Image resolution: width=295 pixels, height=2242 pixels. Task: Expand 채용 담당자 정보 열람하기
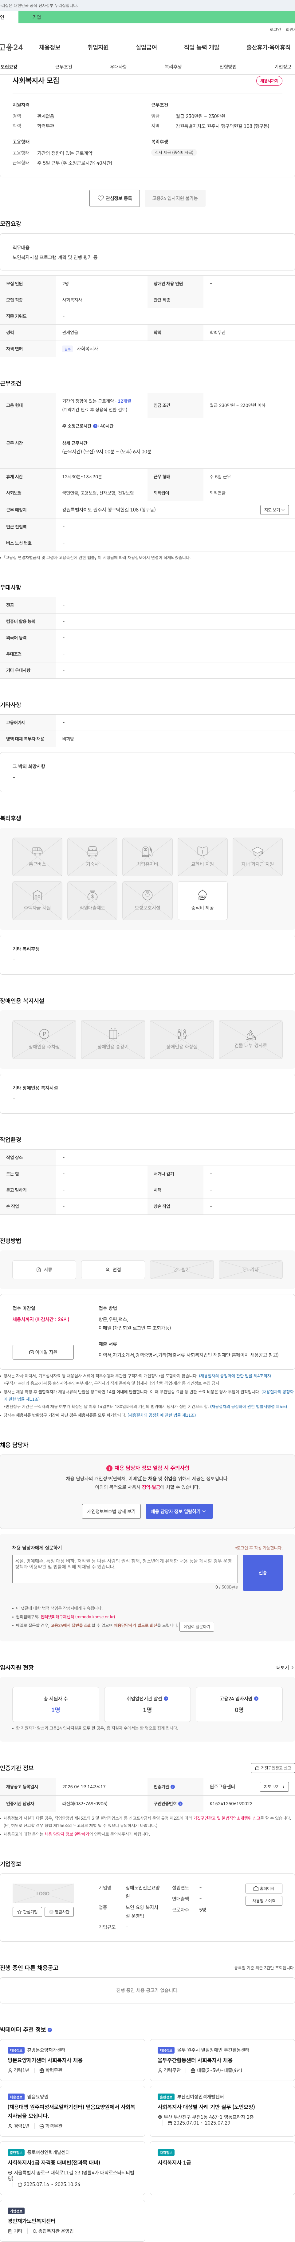click(179, 1512)
